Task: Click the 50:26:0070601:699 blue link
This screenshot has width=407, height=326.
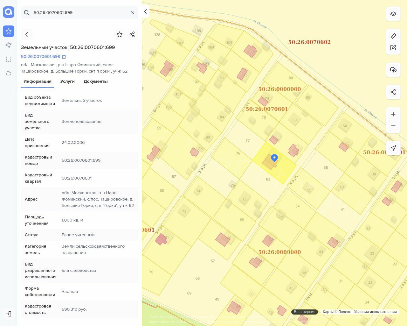Action: tap(40, 57)
